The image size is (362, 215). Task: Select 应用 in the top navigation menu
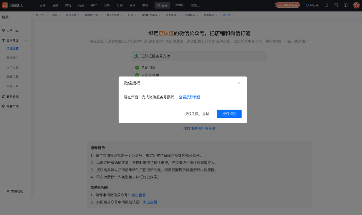click(162, 5)
